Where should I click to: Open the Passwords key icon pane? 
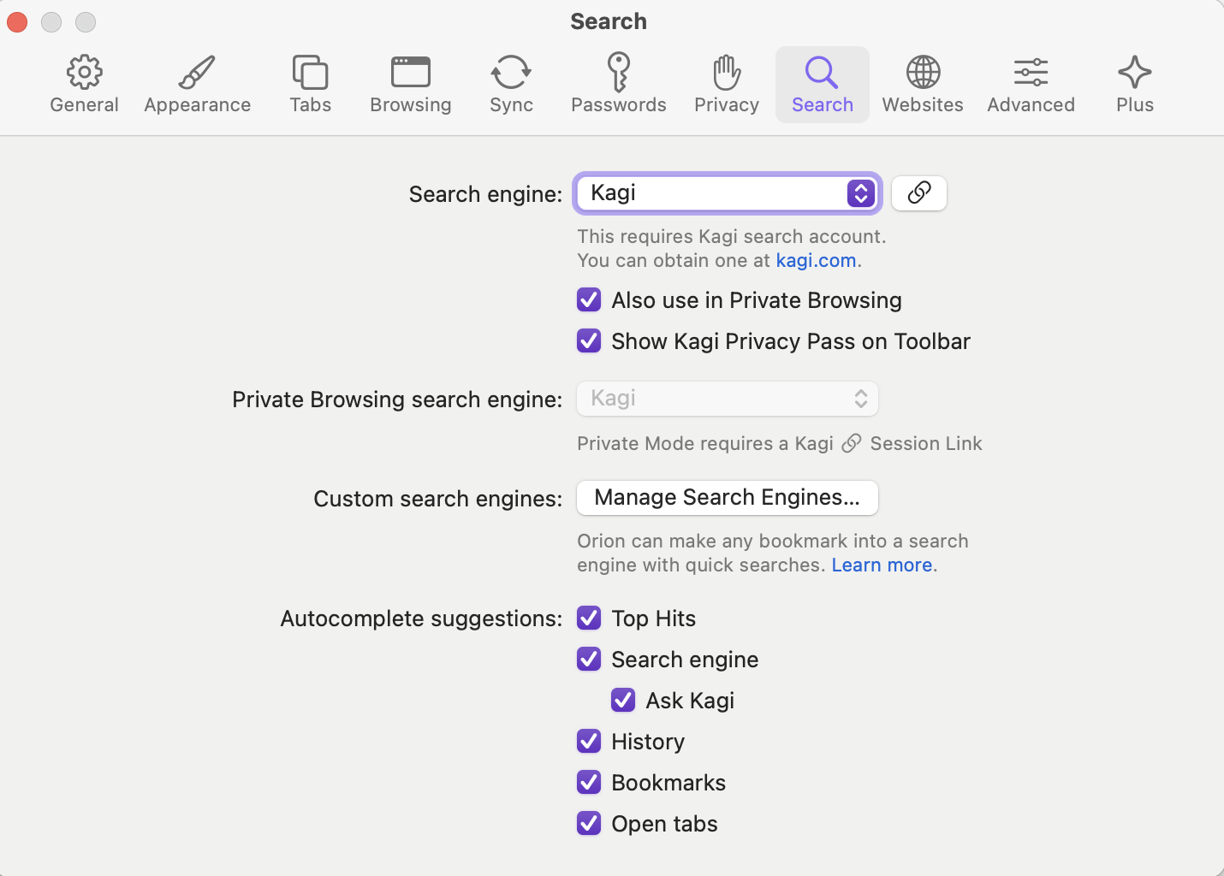(618, 85)
